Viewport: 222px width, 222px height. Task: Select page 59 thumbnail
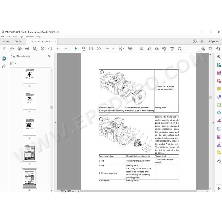tap(29, 153)
